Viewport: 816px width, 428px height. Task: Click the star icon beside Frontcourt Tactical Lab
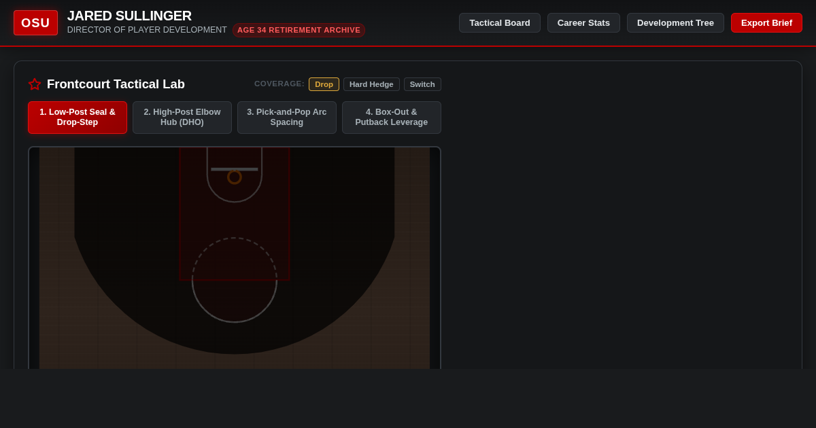coord(35,84)
